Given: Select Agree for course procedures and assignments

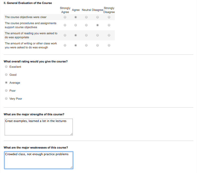Looking at the screenshot, I should coord(76,25).
